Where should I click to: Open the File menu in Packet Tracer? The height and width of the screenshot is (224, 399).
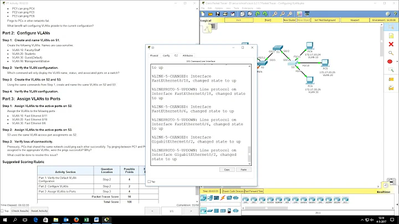pyautogui.click(x=203, y=8)
